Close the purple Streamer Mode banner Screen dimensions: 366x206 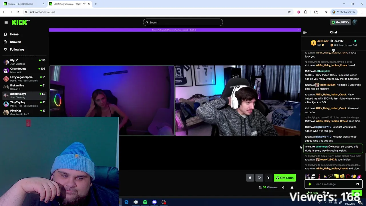[x=299, y=30]
